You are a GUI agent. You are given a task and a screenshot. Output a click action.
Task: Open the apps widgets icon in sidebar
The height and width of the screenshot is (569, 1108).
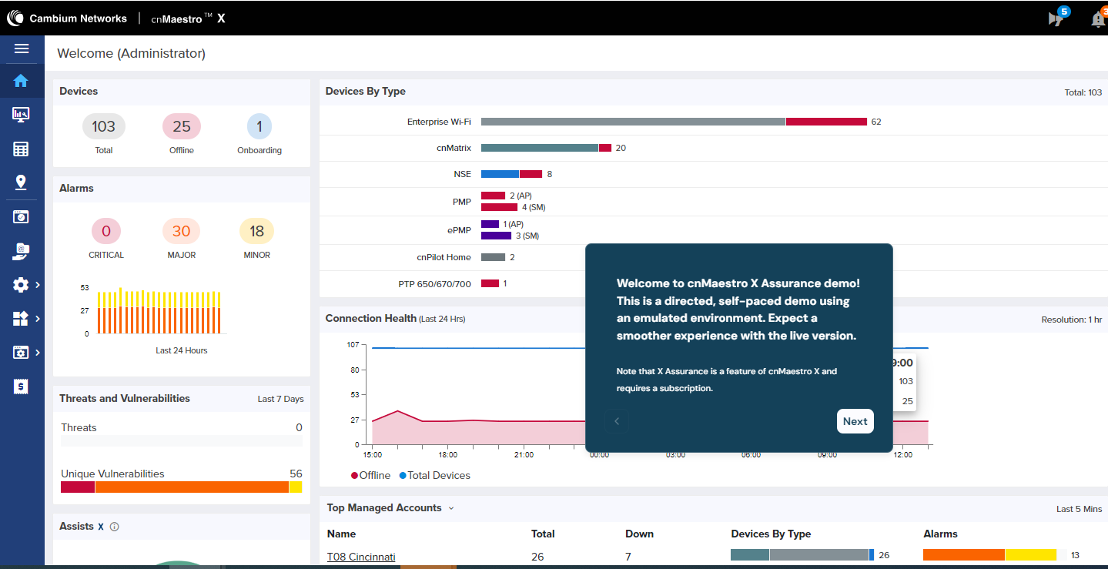point(21,318)
